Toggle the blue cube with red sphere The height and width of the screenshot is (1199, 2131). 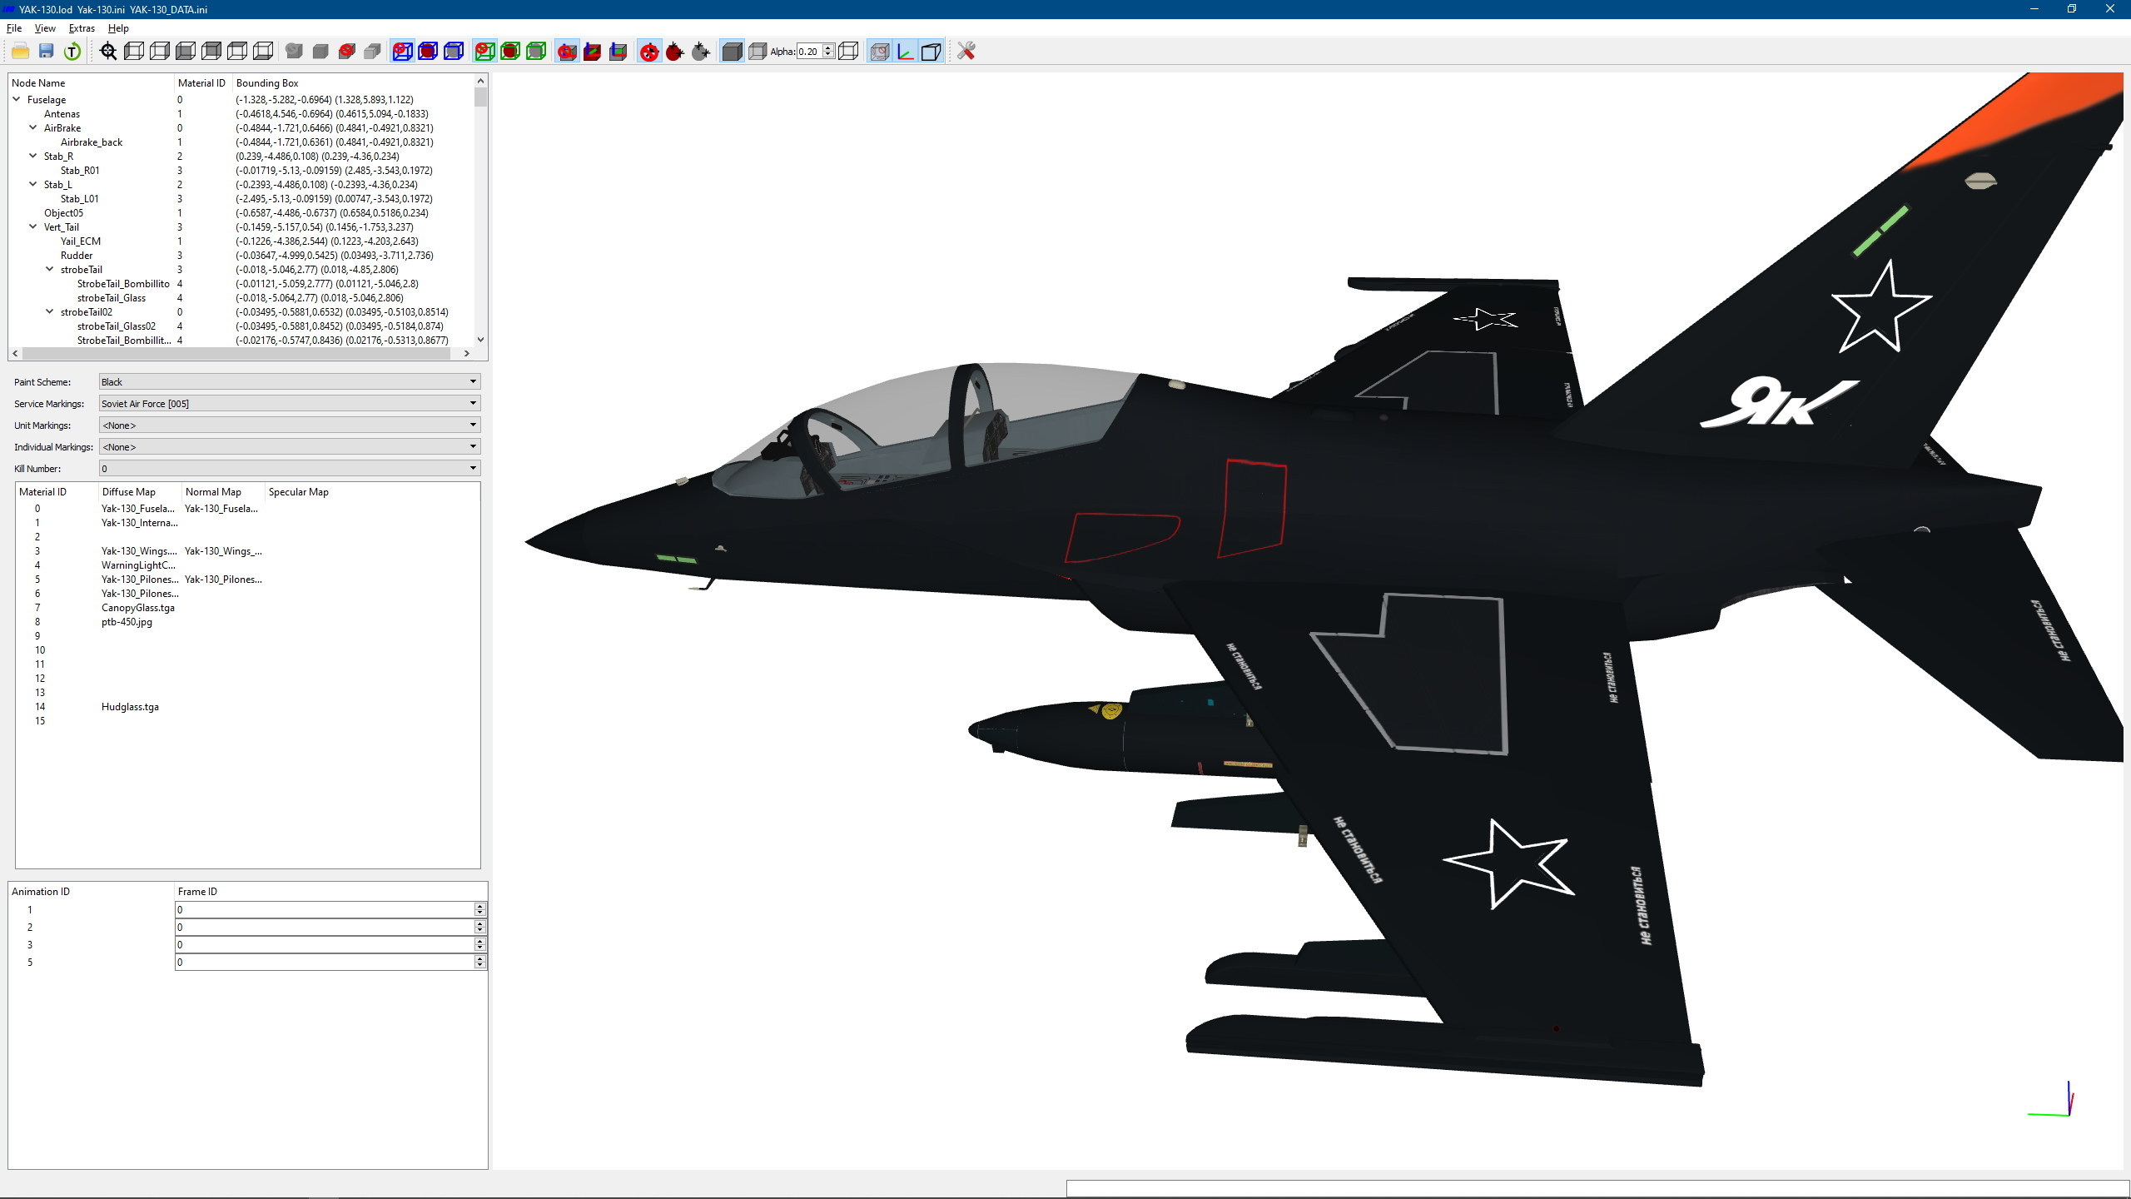click(428, 52)
